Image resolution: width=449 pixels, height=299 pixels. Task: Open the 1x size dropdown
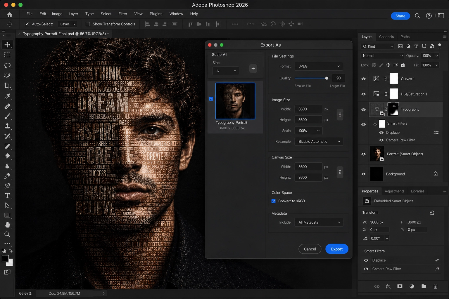(x=226, y=71)
